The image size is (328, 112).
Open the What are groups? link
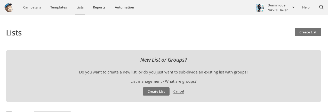coord(181,81)
